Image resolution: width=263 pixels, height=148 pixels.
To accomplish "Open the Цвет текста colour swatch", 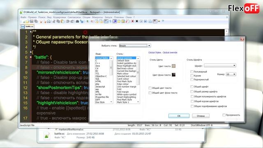I will click(173, 66).
